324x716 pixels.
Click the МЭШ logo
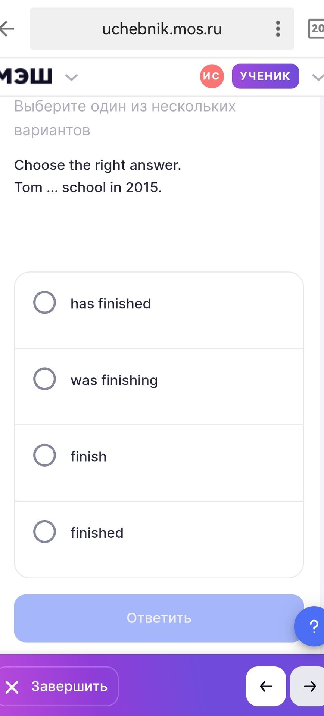[26, 76]
